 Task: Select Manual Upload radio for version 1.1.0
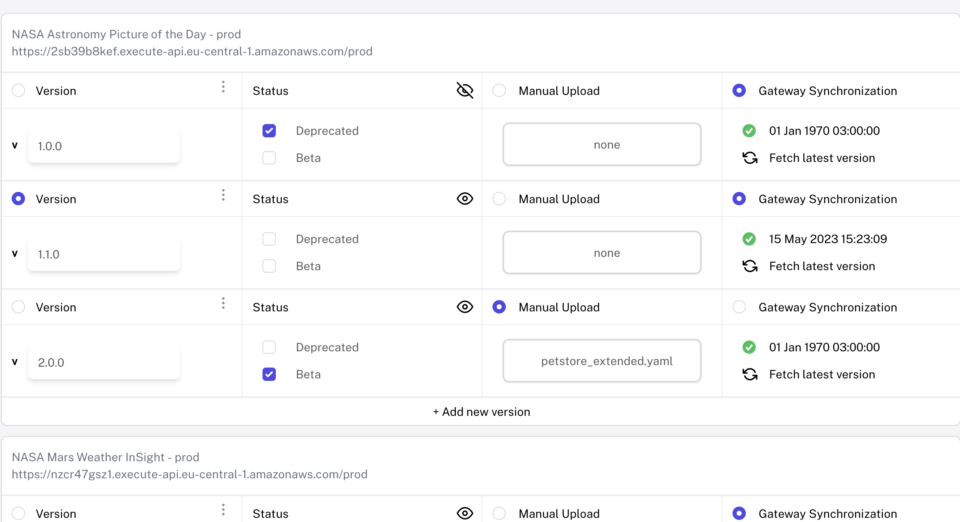499,199
